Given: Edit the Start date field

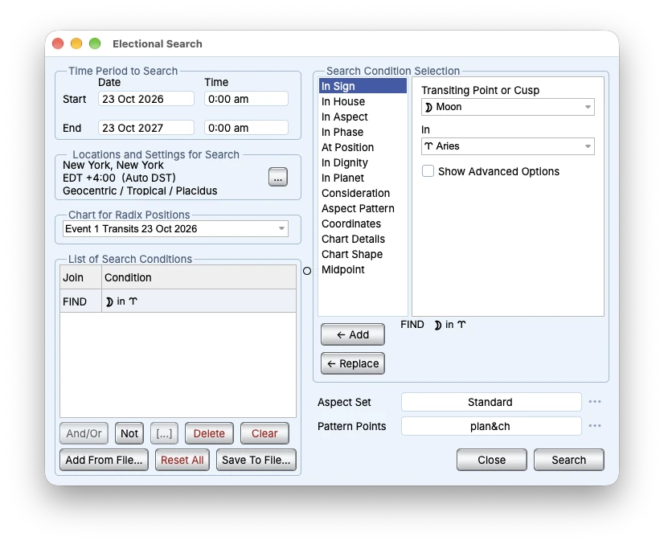Looking at the screenshot, I should (146, 99).
